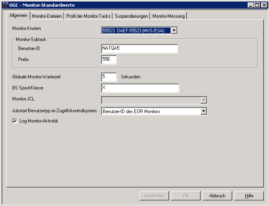Expand the Jobstart-Benutzertyp dropdown arrow
The width and height of the screenshot is (269, 206).
tap(204, 111)
